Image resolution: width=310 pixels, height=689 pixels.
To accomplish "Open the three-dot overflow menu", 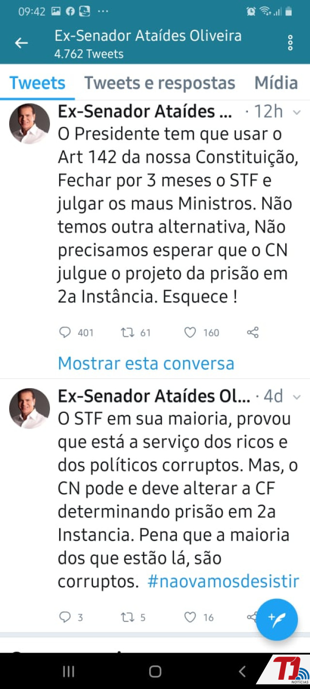I will tap(290, 43).
